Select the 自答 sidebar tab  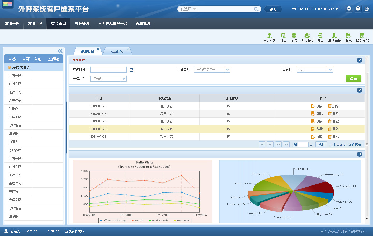click(12, 59)
